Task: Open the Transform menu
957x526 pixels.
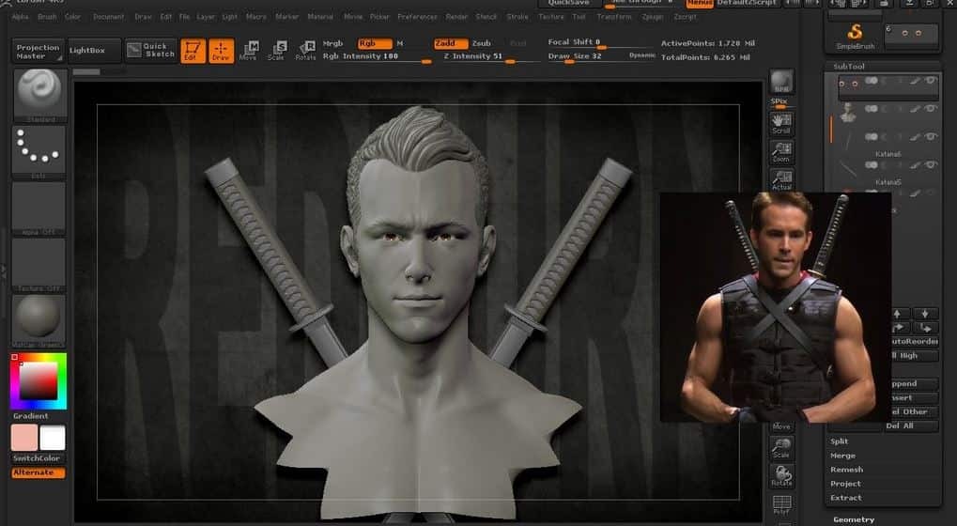Action: [x=614, y=17]
